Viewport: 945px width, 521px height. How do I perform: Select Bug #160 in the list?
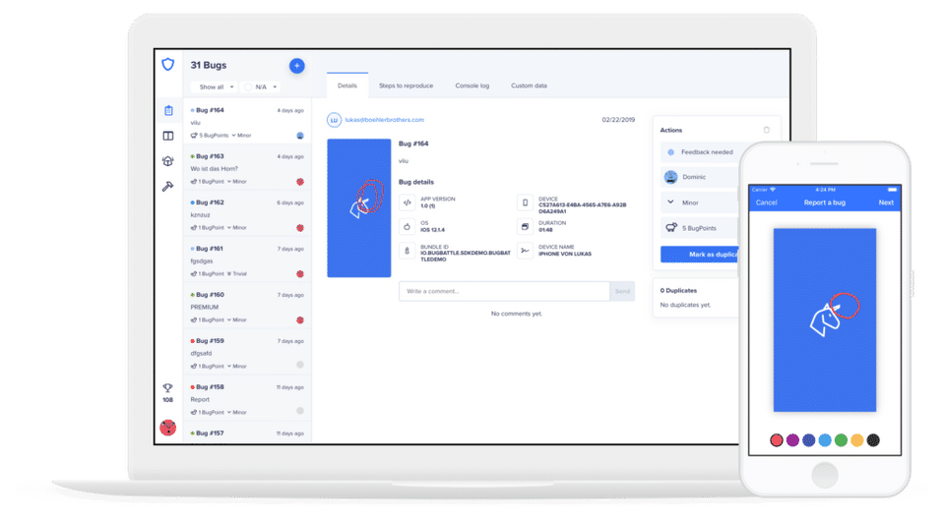pos(247,307)
